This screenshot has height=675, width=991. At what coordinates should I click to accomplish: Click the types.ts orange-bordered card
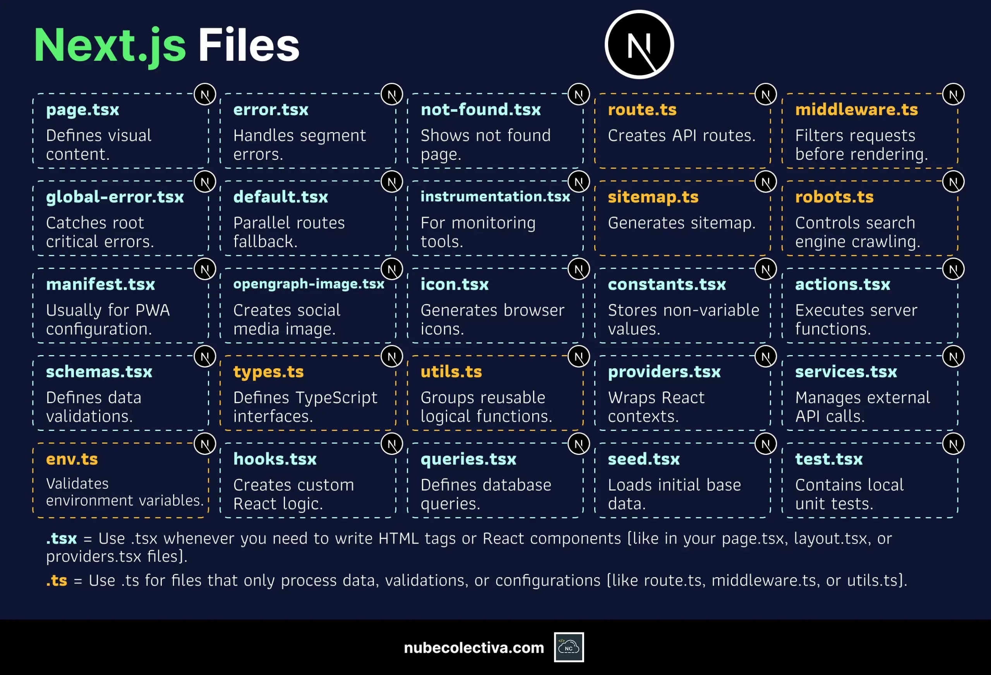308,392
